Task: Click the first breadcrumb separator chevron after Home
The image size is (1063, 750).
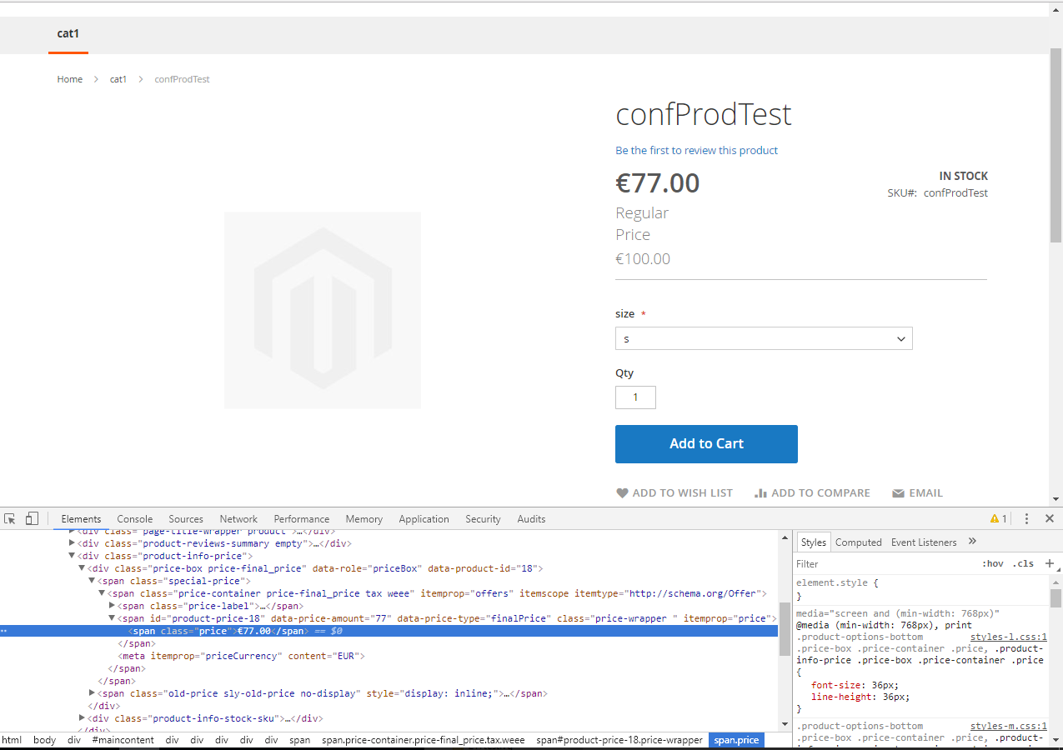Action: [x=97, y=79]
